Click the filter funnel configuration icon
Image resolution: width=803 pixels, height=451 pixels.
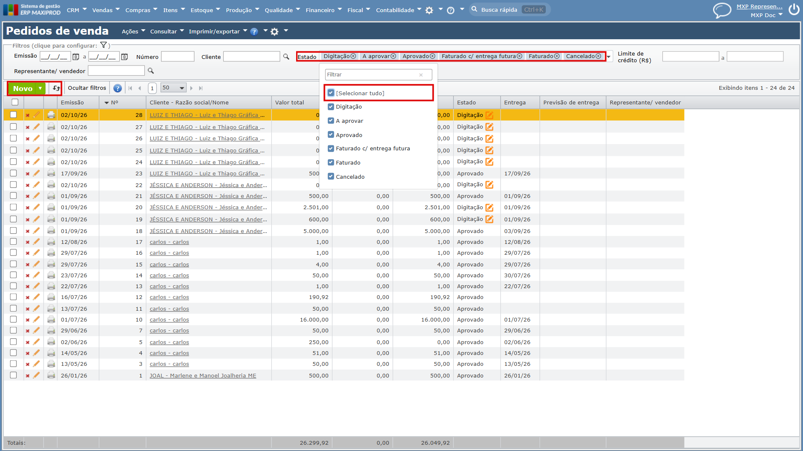[x=103, y=45]
